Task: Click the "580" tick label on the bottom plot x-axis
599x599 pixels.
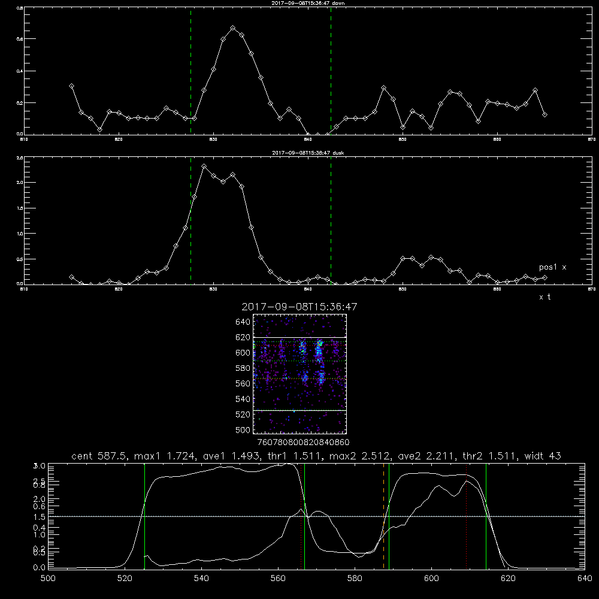Action: (355, 578)
